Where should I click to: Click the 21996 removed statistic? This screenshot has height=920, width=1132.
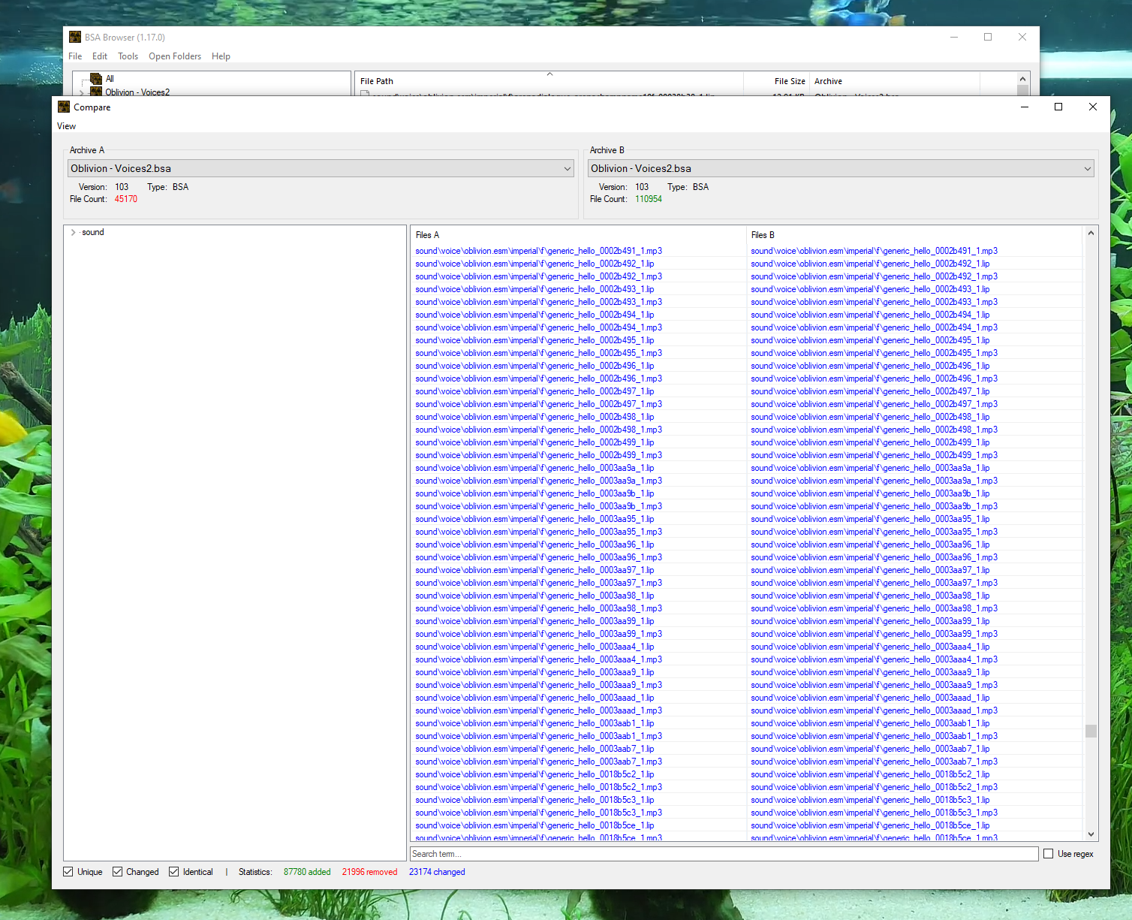click(x=369, y=872)
